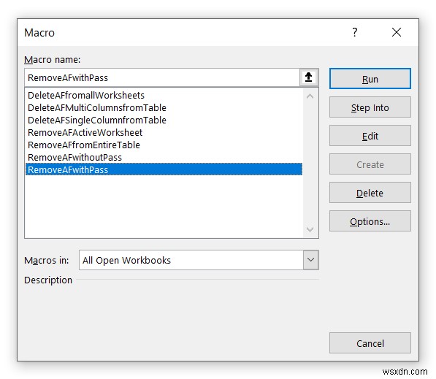
Task: Select RemoveAFActiveWorksheet macro
Action: tap(164, 133)
